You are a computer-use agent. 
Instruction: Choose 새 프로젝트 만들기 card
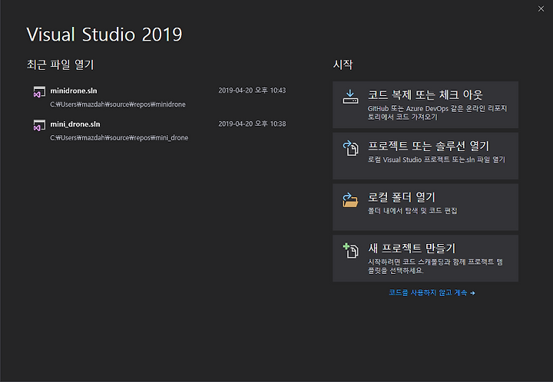tap(426, 259)
